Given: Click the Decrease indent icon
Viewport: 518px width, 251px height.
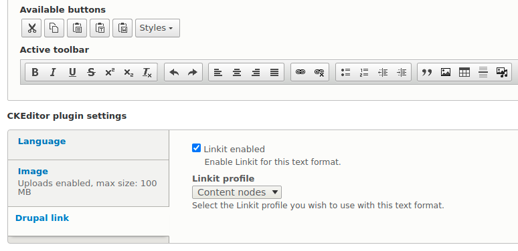Looking at the screenshot, I should coord(383,72).
